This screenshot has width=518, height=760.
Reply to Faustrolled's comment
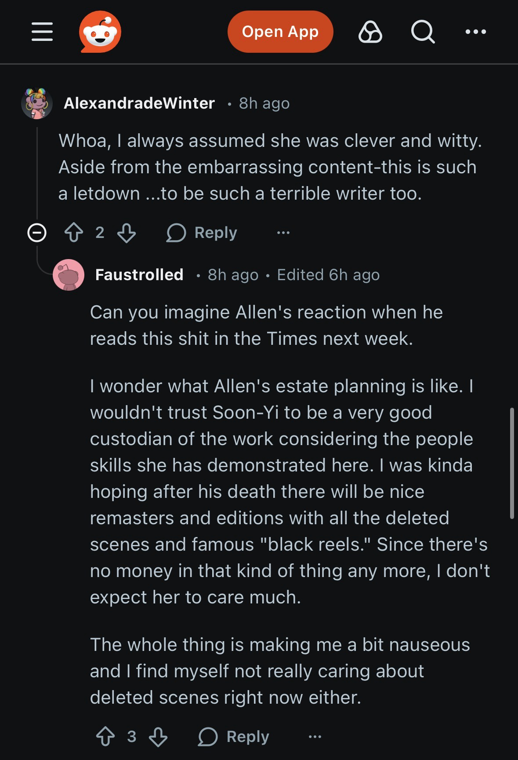(234, 736)
